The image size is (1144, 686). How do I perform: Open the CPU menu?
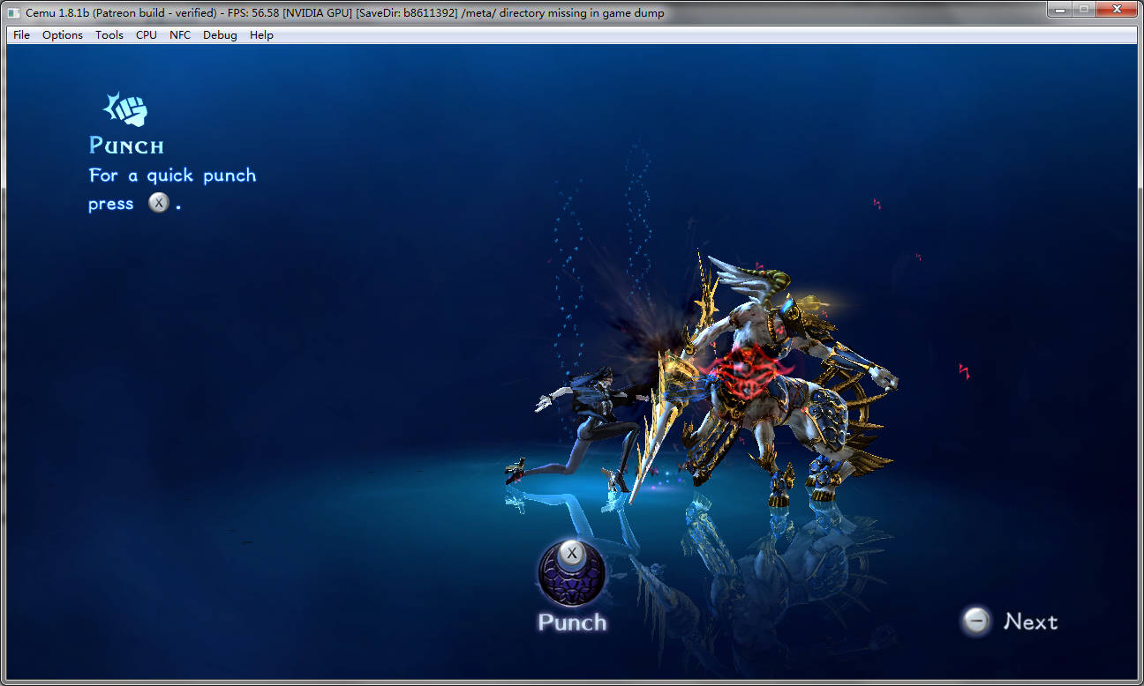click(147, 35)
